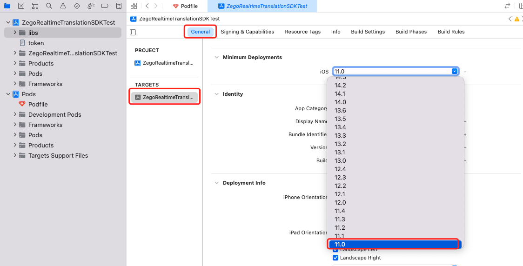Expand the Products folder under ZegoRealtimeTranslationSDKTest
This screenshot has width=523, height=266.
(x=15, y=63)
